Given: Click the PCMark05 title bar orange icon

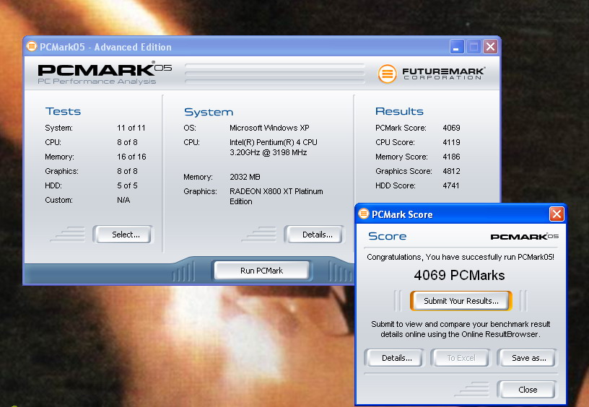Looking at the screenshot, I should pyautogui.click(x=32, y=47).
